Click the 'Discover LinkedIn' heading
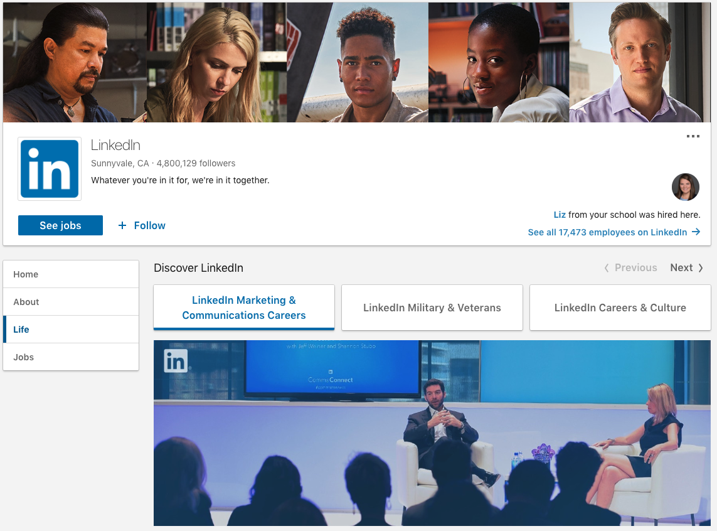Screen dimensions: 717x531 click(198, 267)
